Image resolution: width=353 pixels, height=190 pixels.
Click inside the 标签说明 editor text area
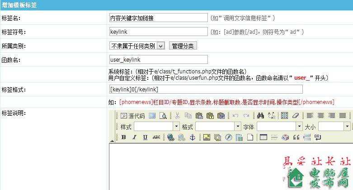(231, 167)
